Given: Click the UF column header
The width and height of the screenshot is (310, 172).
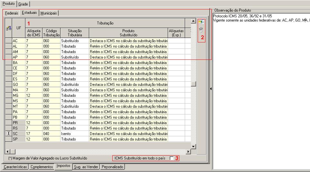Looking at the screenshot, I should click(x=19, y=28).
